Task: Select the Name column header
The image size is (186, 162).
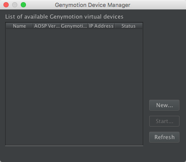Action: pyautogui.click(x=19, y=26)
